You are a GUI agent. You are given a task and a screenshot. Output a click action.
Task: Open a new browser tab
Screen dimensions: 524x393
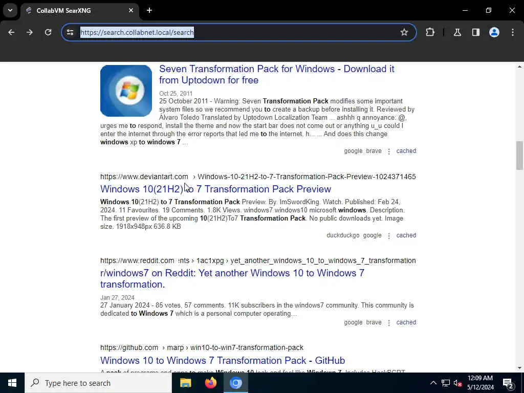[x=149, y=10]
